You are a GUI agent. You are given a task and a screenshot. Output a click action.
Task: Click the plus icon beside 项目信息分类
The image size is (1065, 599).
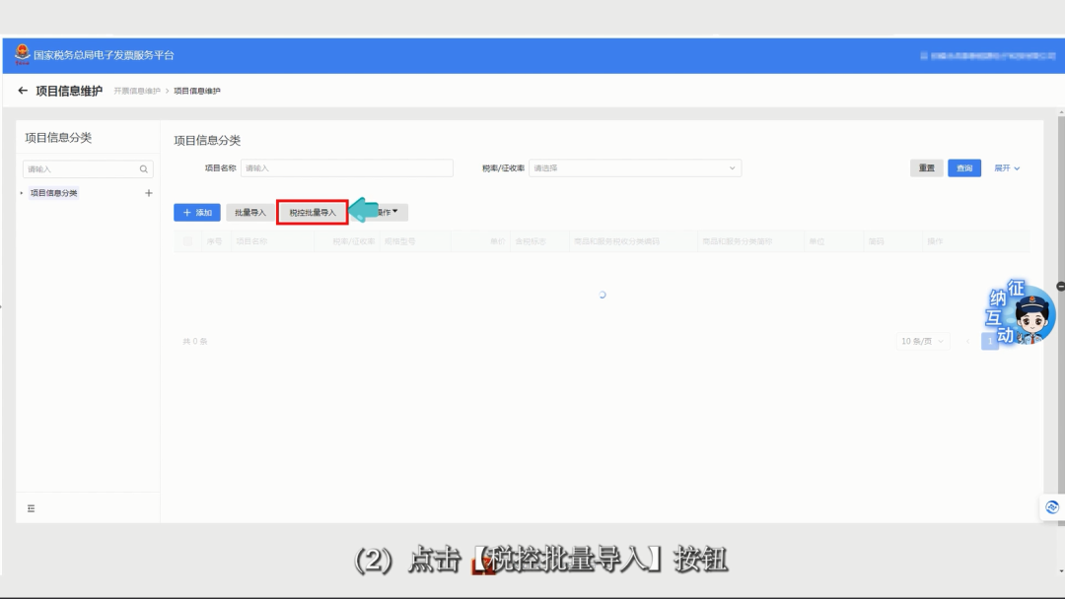click(x=149, y=193)
